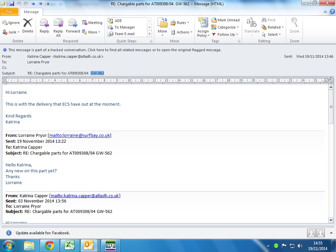
Task: Launch Sage from the taskbar
Action: pos(110,245)
